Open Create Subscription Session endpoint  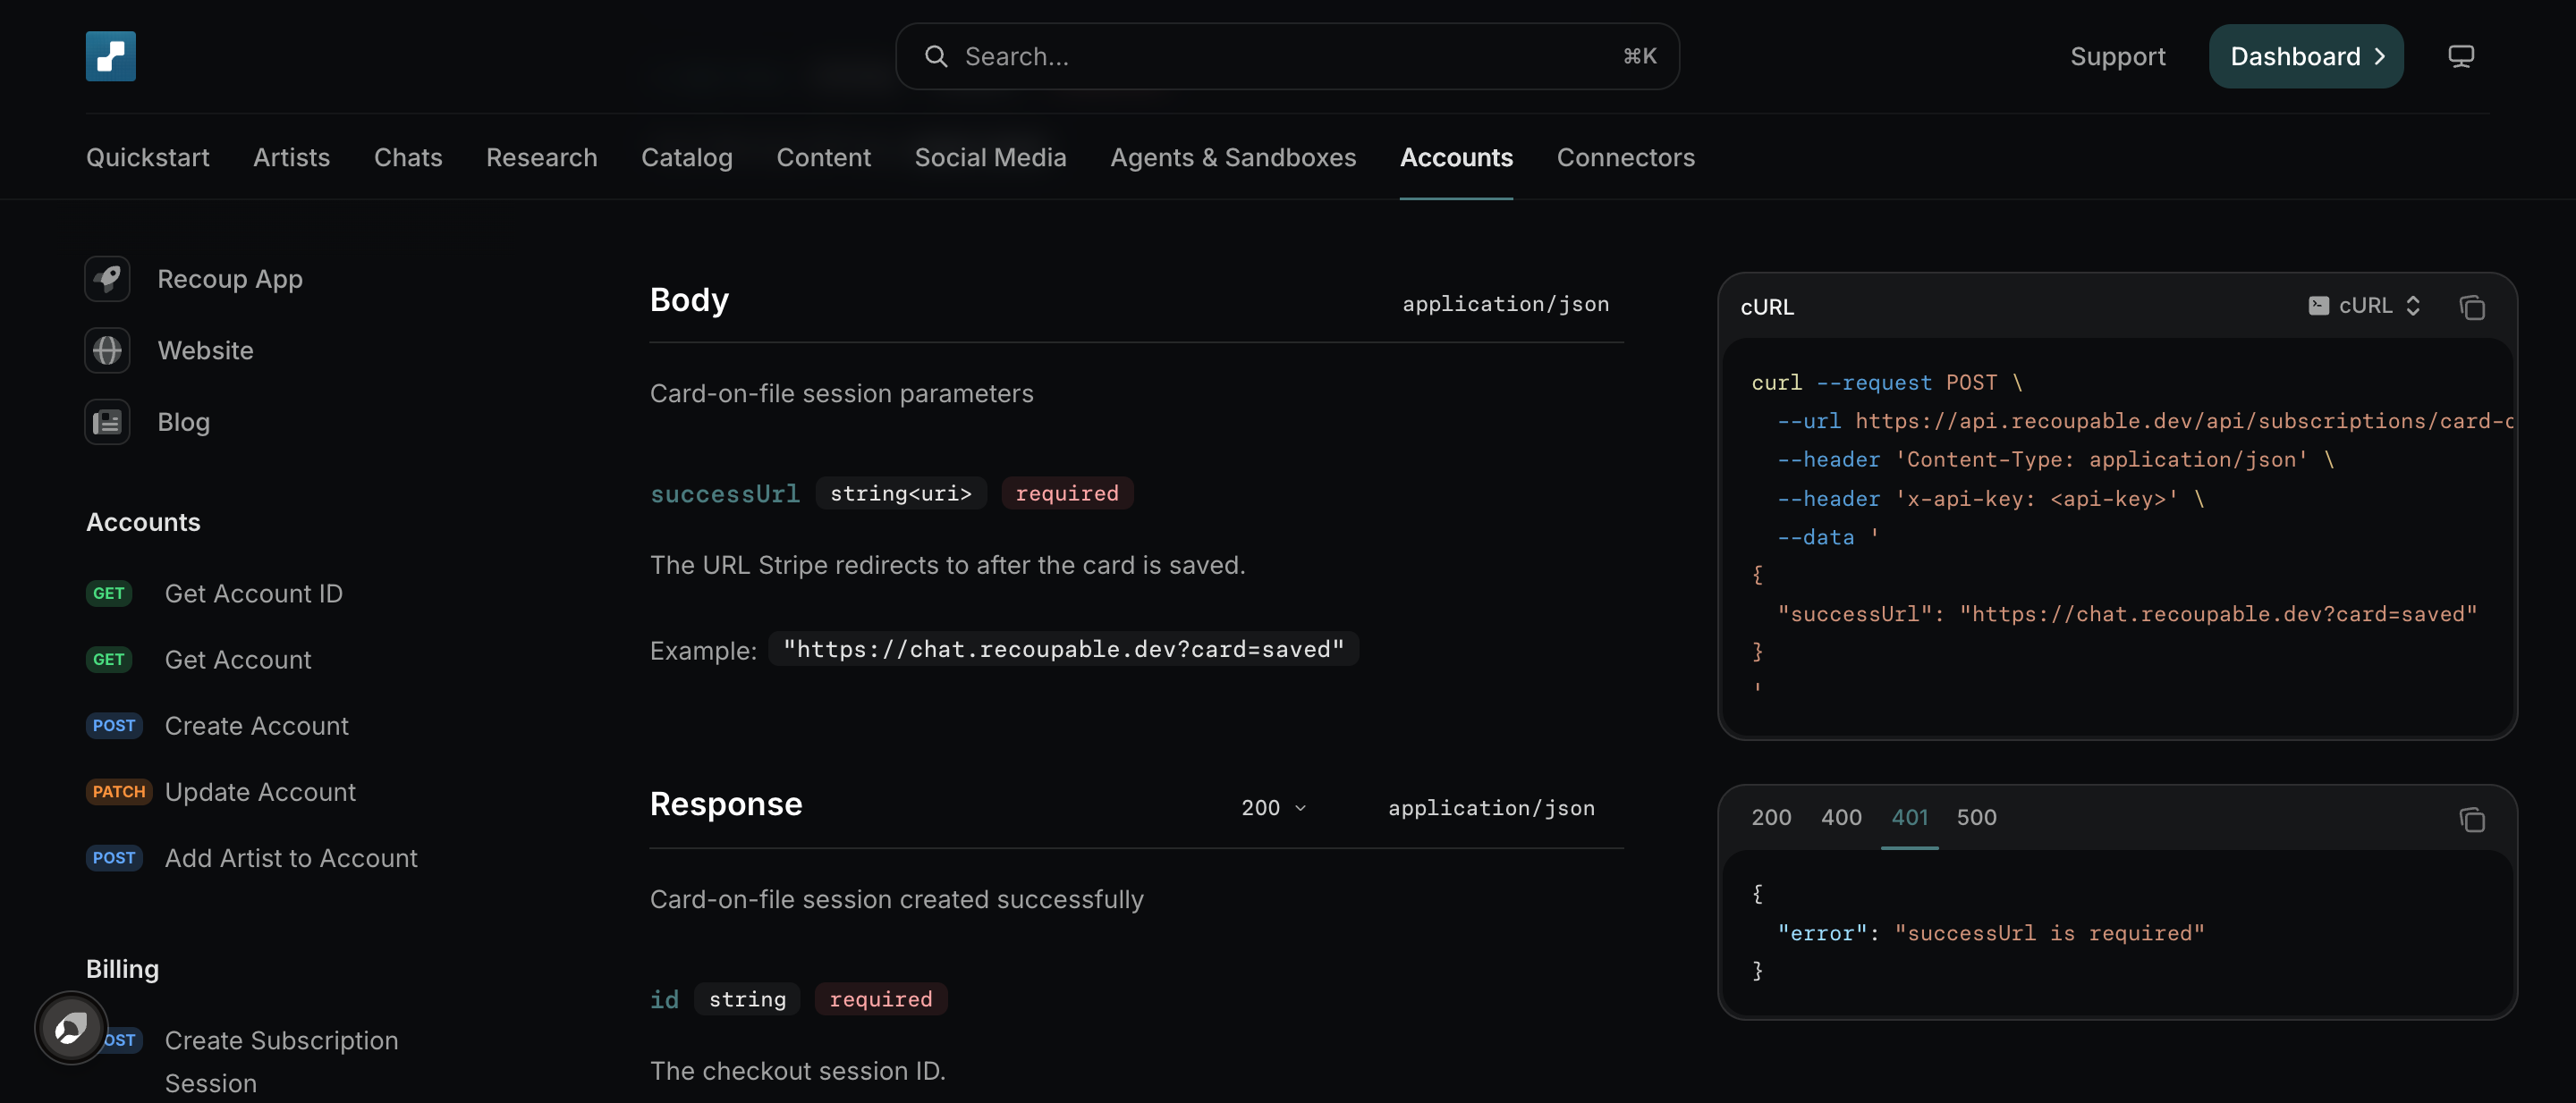(x=281, y=1061)
